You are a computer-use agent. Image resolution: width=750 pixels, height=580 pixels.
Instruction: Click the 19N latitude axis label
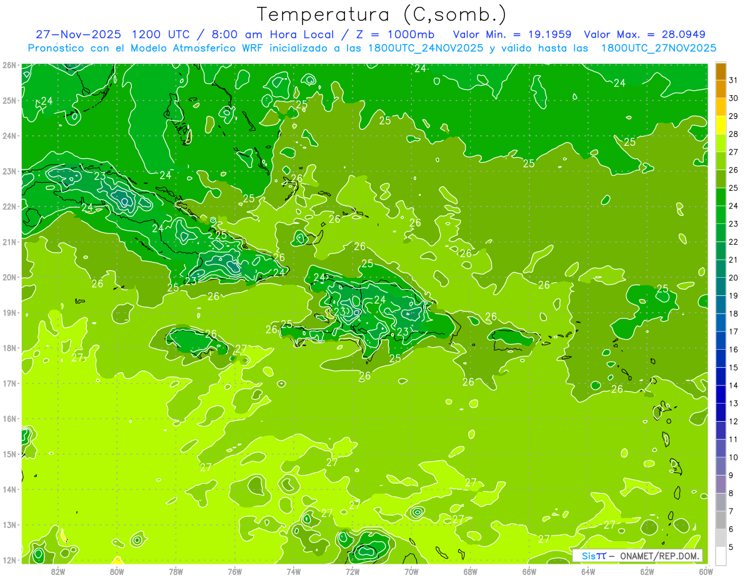[9, 312]
